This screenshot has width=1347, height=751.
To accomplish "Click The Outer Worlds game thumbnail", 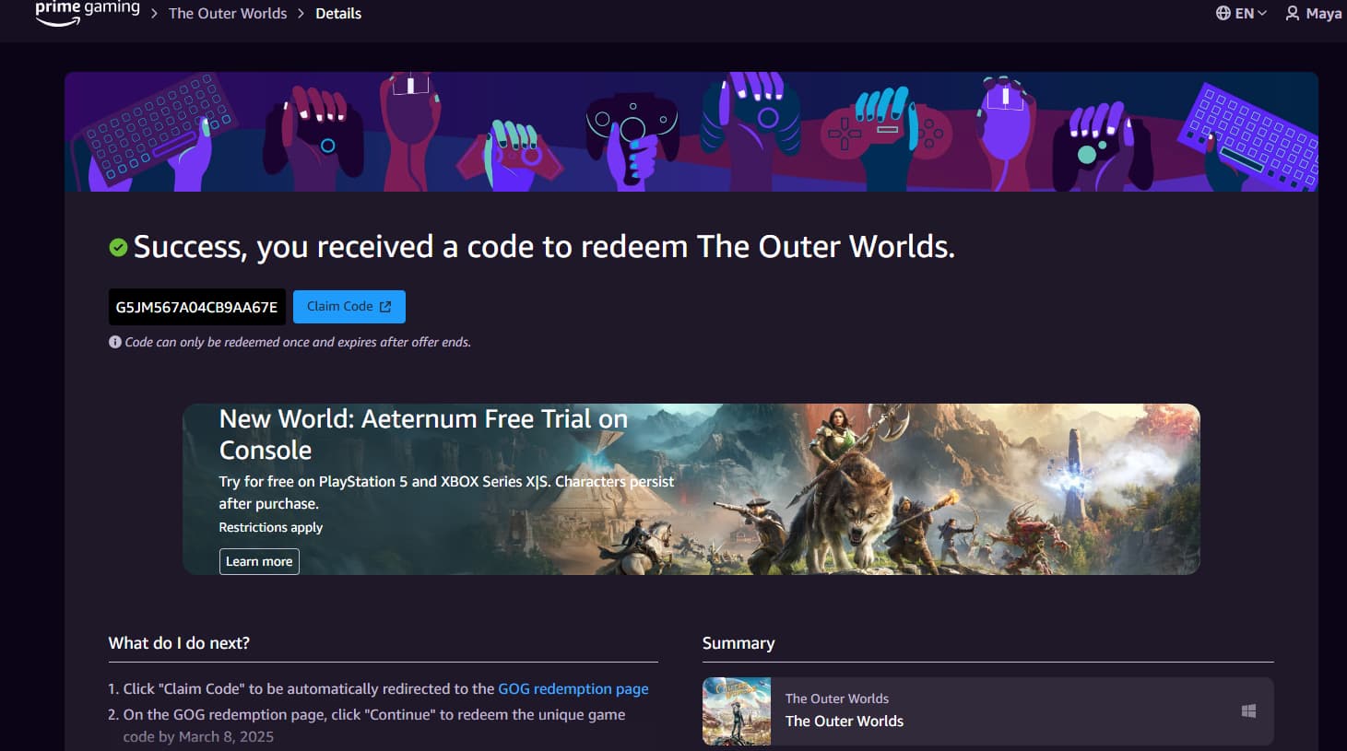I will coord(737,711).
